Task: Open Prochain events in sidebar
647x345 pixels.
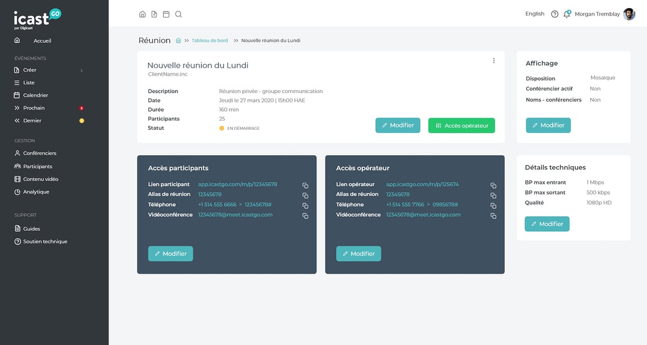Action: point(34,108)
